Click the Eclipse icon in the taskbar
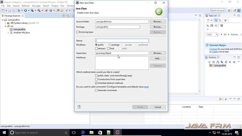Screen dimensions: 242x136 [x=118, y=133]
